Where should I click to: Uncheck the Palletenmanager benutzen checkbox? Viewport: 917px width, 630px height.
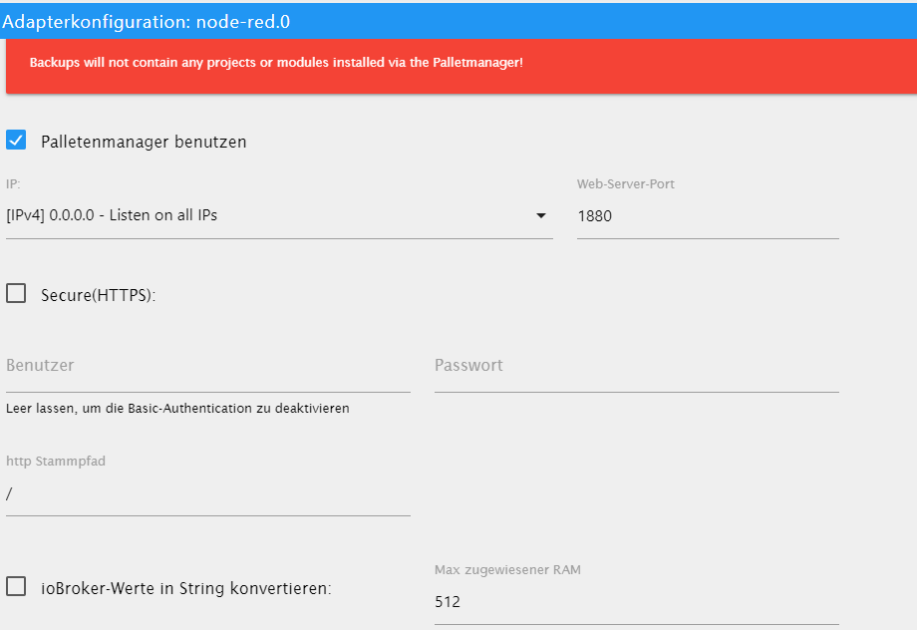point(16,141)
